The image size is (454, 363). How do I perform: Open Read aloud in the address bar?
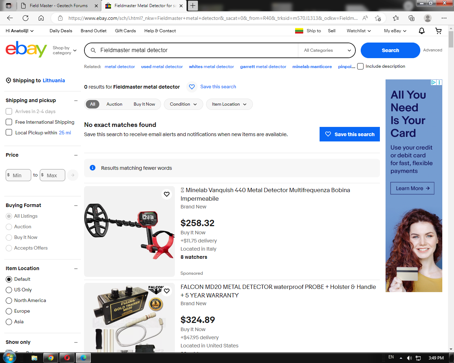pos(365,18)
